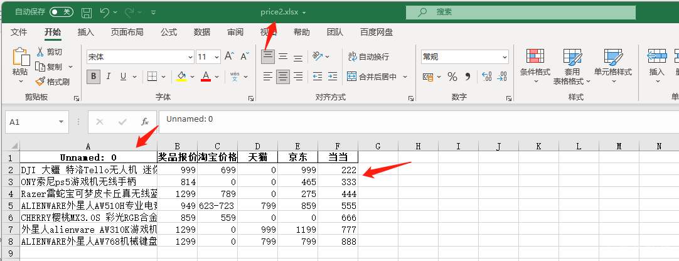
Task: Open the 宋体 font name dropdown
Action: click(x=190, y=57)
